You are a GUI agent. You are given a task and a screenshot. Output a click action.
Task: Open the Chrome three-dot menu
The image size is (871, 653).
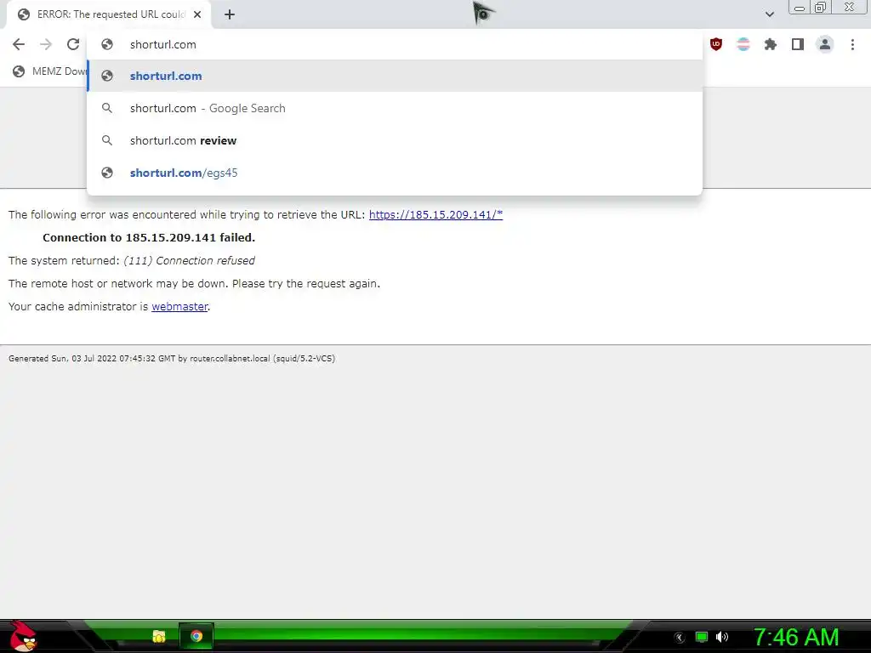click(852, 44)
